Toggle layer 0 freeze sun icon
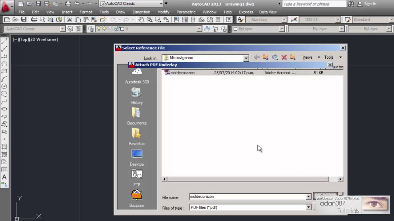The width and height of the screenshot is (394, 221). [104, 29]
